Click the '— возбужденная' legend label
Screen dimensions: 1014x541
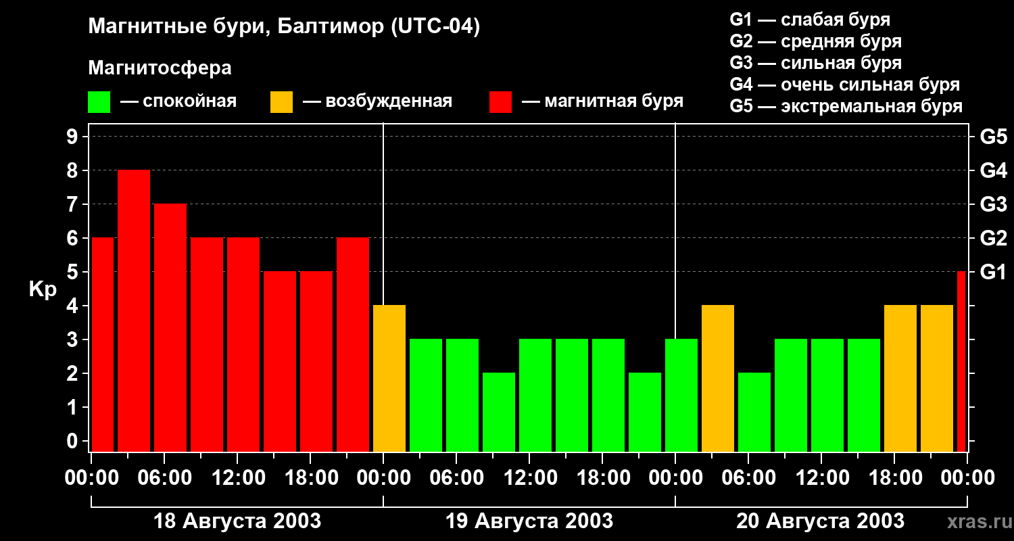click(x=378, y=102)
